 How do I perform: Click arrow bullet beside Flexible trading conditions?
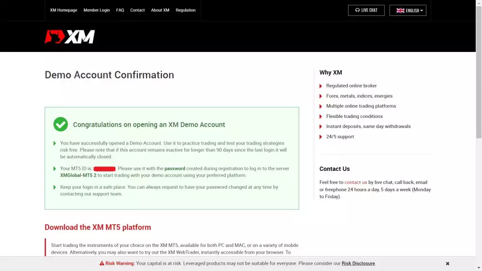tap(321, 116)
